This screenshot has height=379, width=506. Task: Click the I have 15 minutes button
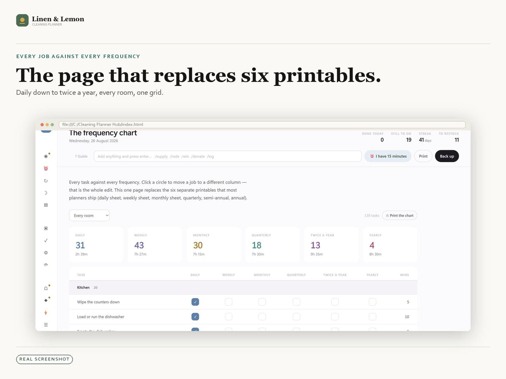(388, 156)
